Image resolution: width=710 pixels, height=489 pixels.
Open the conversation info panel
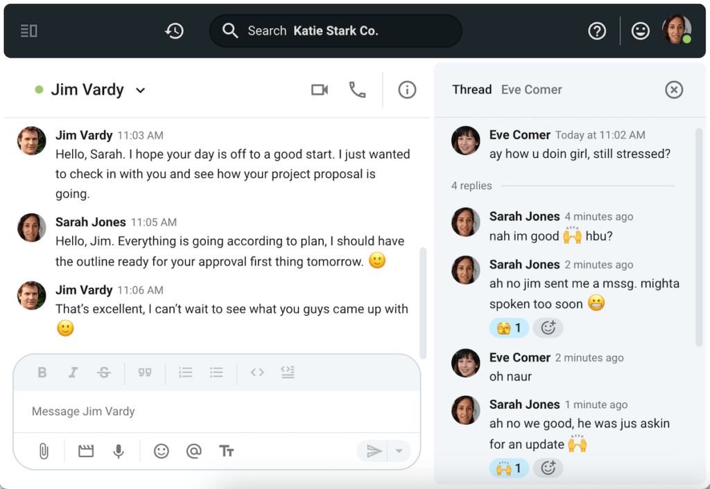407,90
